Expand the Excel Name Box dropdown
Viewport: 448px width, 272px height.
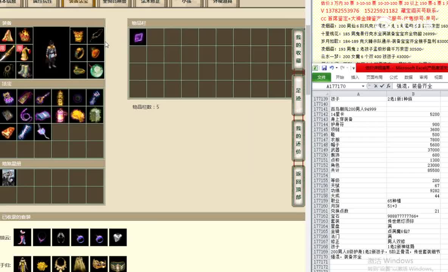click(x=363, y=86)
